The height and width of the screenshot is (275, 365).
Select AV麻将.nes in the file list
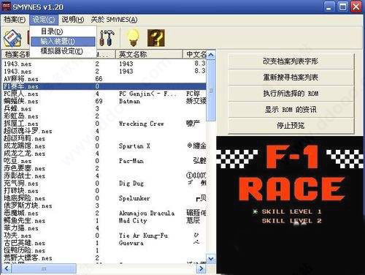click(21, 79)
